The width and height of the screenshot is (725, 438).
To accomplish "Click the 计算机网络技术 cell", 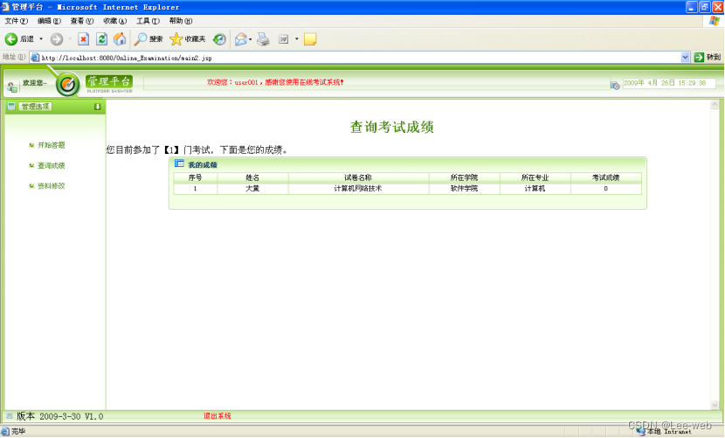I will tap(358, 189).
